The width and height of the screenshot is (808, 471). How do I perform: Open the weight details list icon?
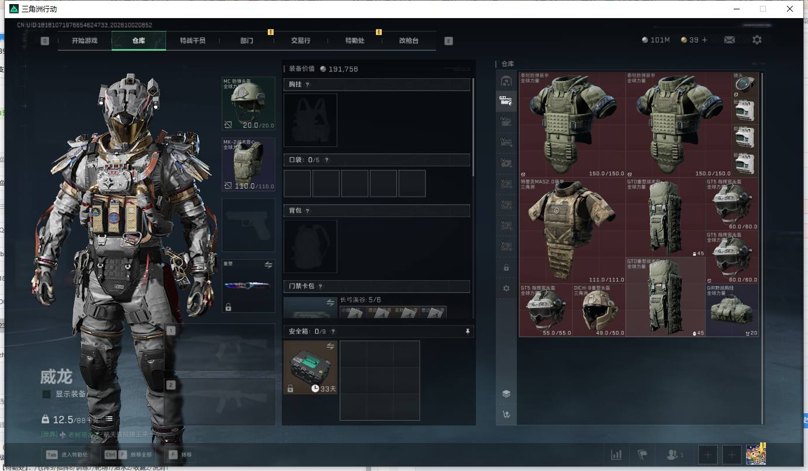(109, 419)
